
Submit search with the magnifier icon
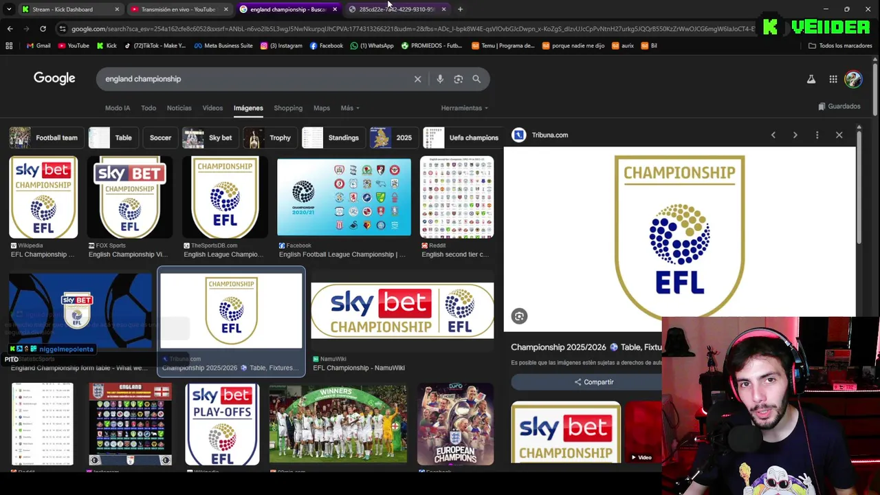click(x=476, y=79)
